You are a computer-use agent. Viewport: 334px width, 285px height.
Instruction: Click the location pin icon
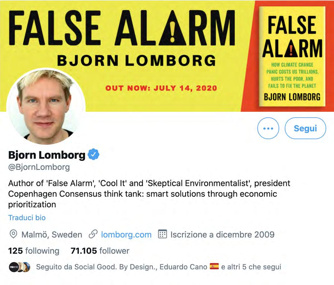(13, 234)
